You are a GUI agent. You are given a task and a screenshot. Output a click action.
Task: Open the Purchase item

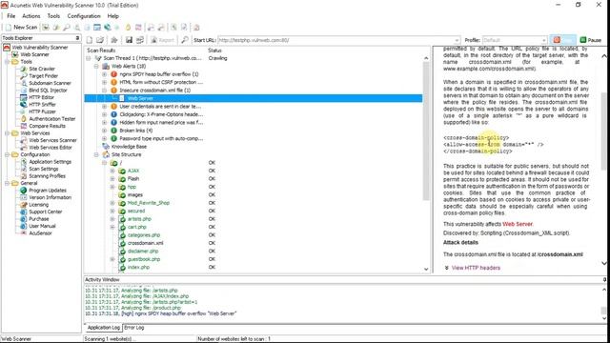[x=38, y=218]
